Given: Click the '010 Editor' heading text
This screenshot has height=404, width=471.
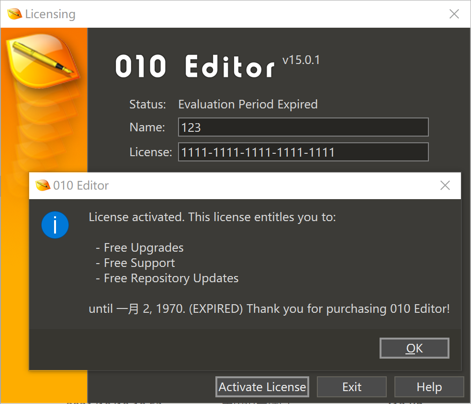Looking at the screenshot, I should click(195, 66).
